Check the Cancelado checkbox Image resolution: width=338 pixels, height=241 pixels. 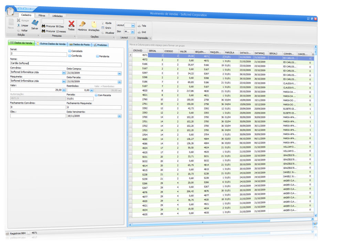click(70, 51)
